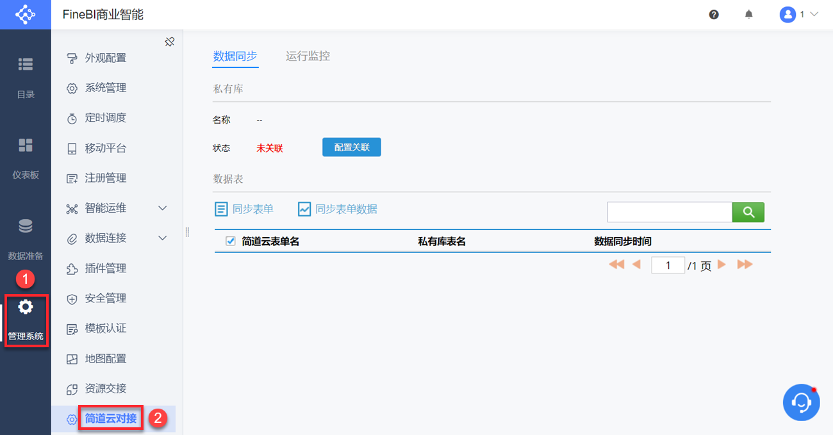Go to next page arrow
This screenshot has width=833, height=435.
(722, 264)
